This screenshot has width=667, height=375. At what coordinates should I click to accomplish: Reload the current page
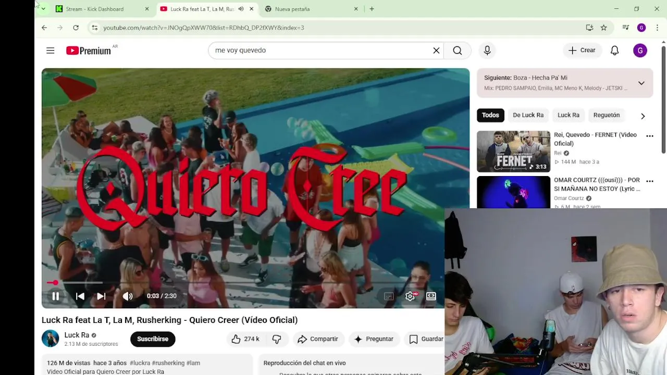point(76,28)
